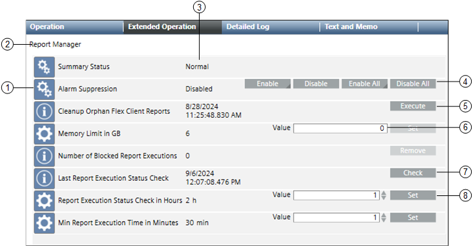Click the greyed-out Set button in the Memory Limit row
473x246 pixels.
(413, 128)
